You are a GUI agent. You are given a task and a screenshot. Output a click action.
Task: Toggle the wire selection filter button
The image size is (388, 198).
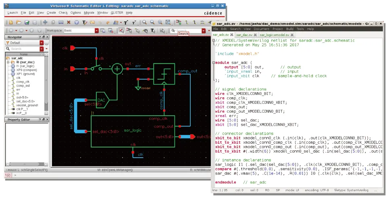pyautogui.click(x=137, y=30)
